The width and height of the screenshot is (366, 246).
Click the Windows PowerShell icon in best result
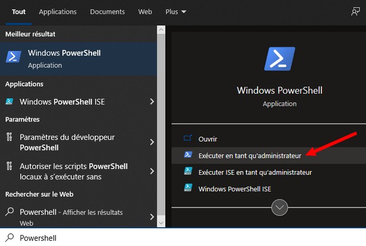pos(13,57)
